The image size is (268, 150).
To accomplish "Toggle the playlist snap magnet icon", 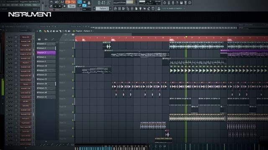I will click(x=40, y=31).
